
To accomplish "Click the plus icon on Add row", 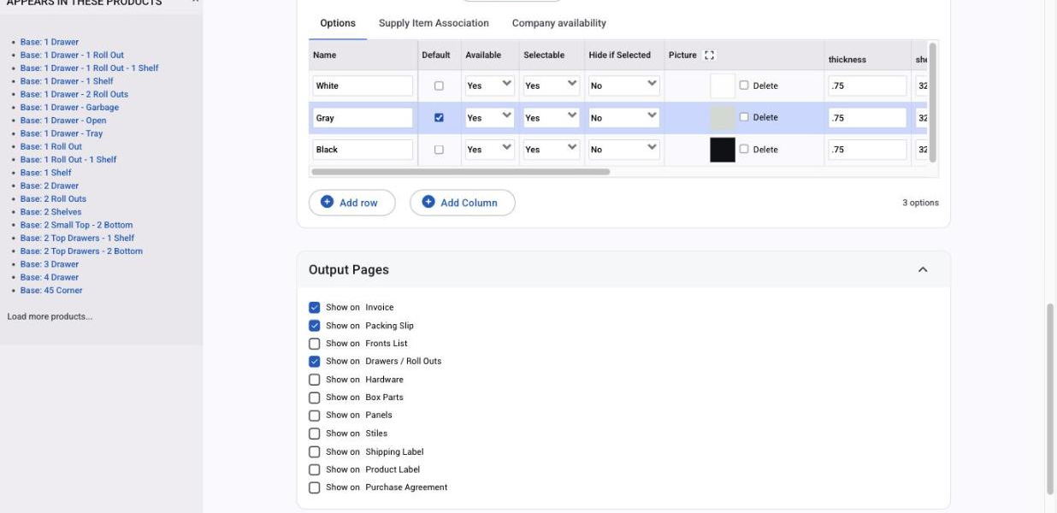I will [327, 203].
